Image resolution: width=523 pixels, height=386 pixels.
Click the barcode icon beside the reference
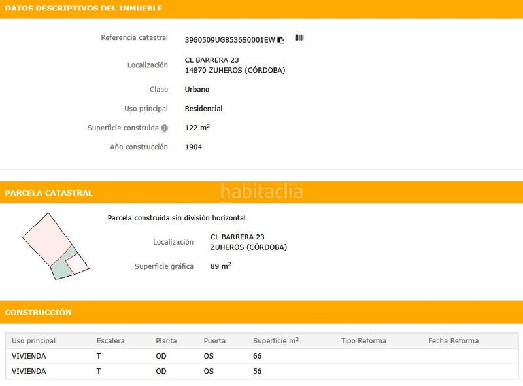point(299,39)
